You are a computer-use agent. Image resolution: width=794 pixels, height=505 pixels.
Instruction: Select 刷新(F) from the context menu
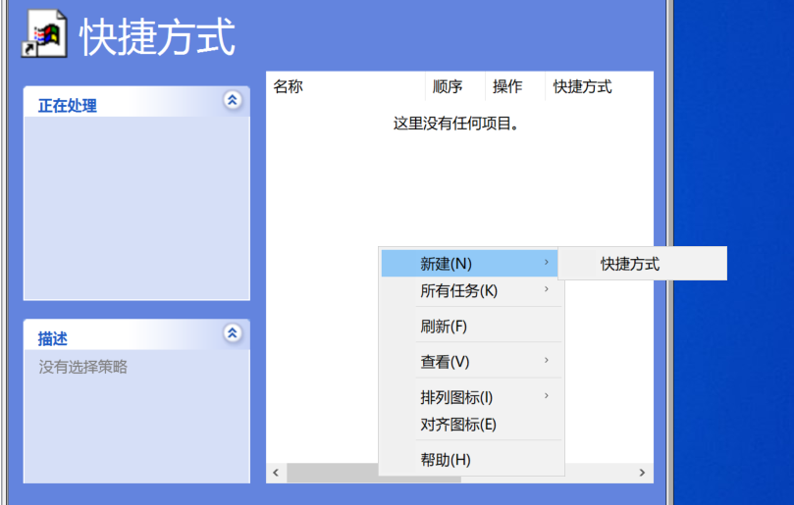pyautogui.click(x=444, y=327)
